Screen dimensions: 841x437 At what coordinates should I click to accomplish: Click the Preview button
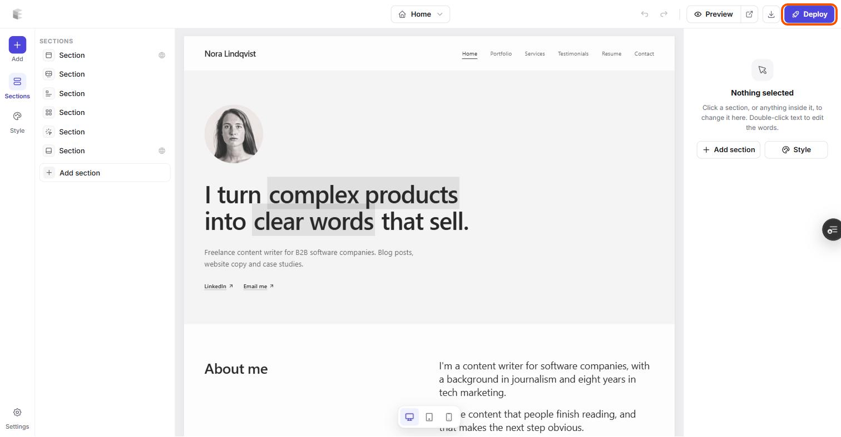(714, 14)
